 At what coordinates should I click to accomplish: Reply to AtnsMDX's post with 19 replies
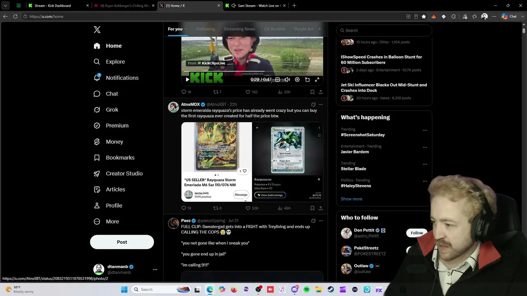click(186, 208)
